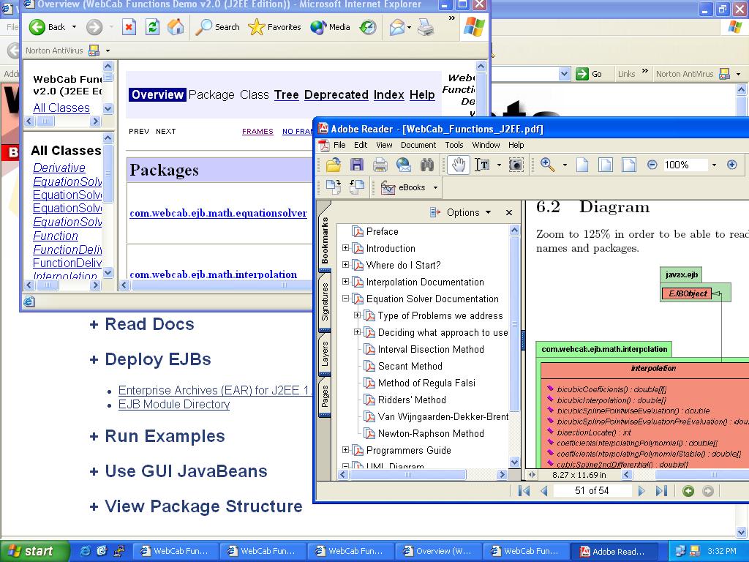This screenshot has height=562, width=749.
Task: Click the Windows start button
Action: click(x=34, y=551)
